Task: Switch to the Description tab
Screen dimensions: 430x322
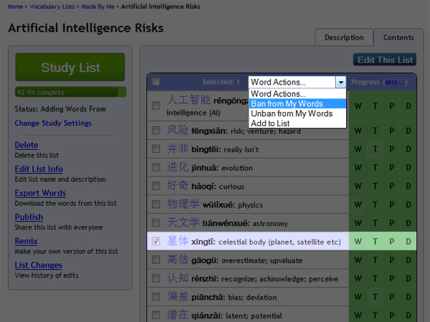Action: click(x=343, y=37)
